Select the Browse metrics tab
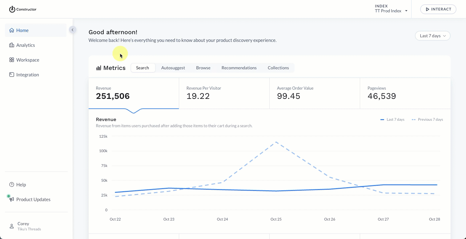The height and width of the screenshot is (239, 466). (203, 68)
